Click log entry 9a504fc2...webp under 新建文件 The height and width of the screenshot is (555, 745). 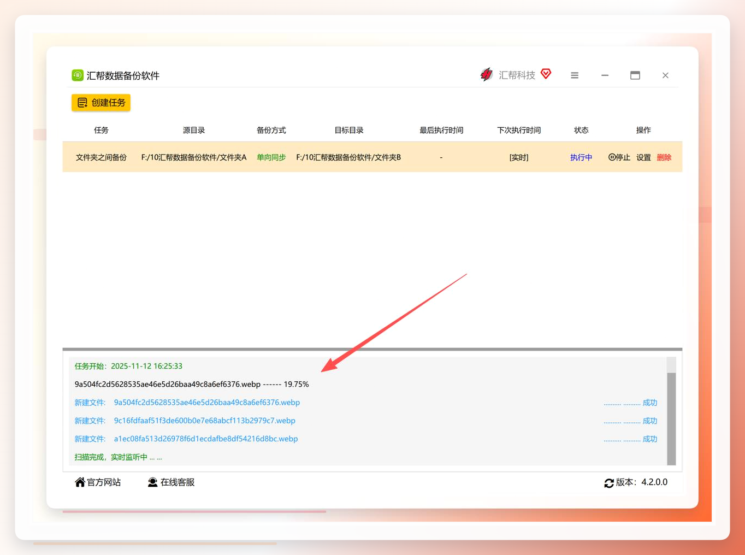pos(206,403)
